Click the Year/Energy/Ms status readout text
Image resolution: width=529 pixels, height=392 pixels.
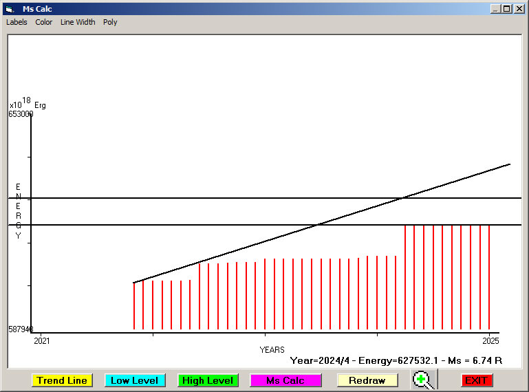point(396,360)
